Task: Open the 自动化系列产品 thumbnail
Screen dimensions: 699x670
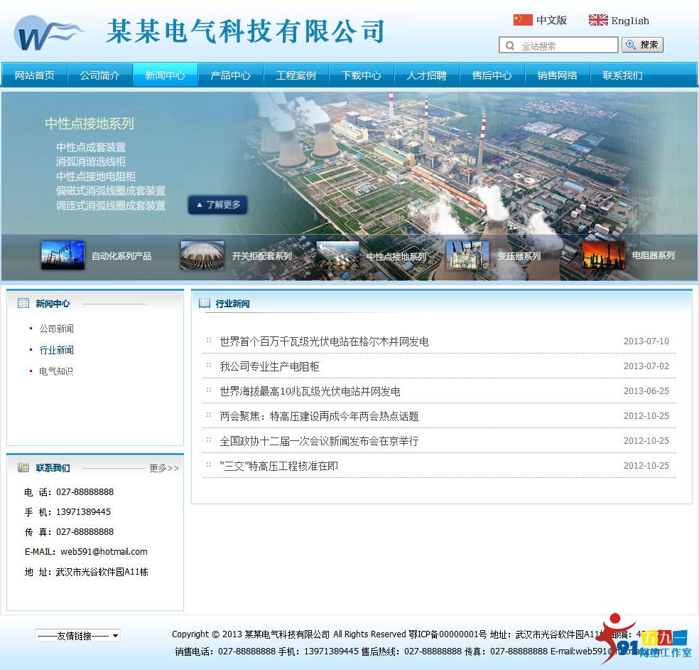Action: click(x=63, y=255)
